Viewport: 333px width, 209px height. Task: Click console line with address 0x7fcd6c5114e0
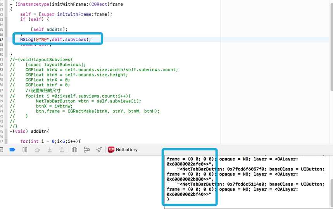pyautogui.click(x=250, y=184)
